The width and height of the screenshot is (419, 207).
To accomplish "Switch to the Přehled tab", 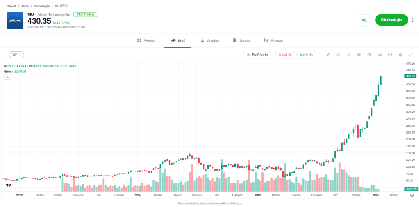I will [x=146, y=41].
